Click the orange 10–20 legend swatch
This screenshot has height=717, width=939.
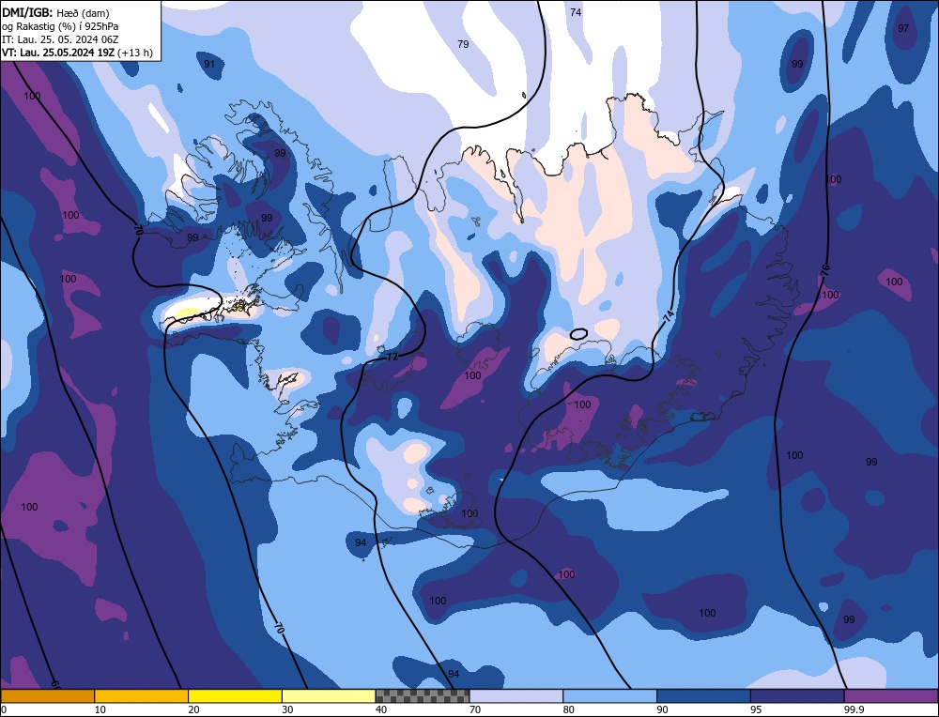click(x=142, y=695)
